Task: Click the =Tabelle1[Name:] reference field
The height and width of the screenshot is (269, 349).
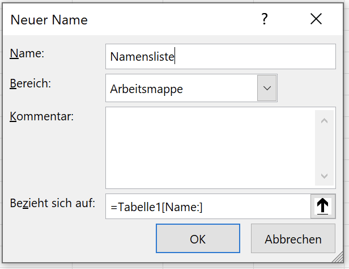Action: 208,207
